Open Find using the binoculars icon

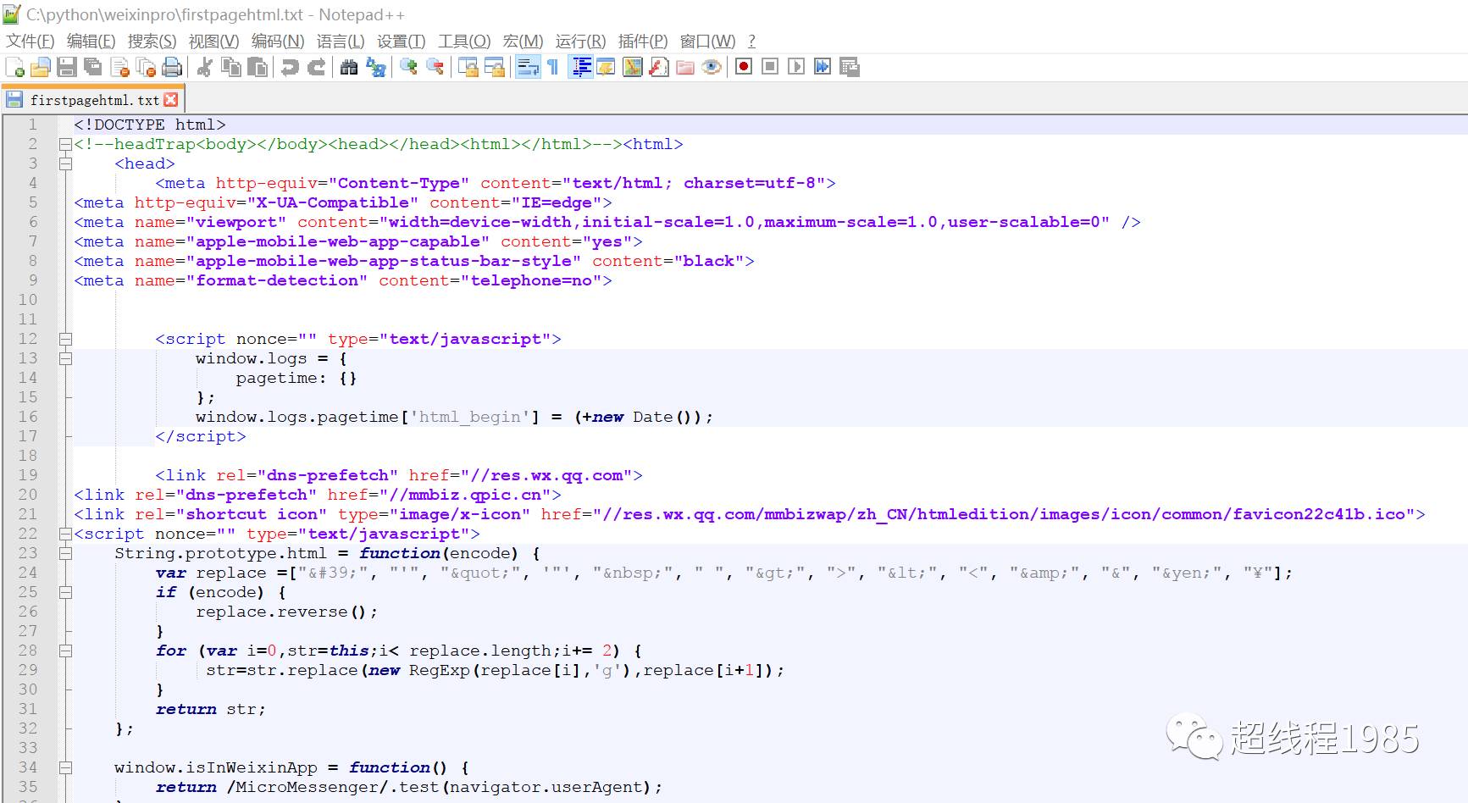point(349,67)
